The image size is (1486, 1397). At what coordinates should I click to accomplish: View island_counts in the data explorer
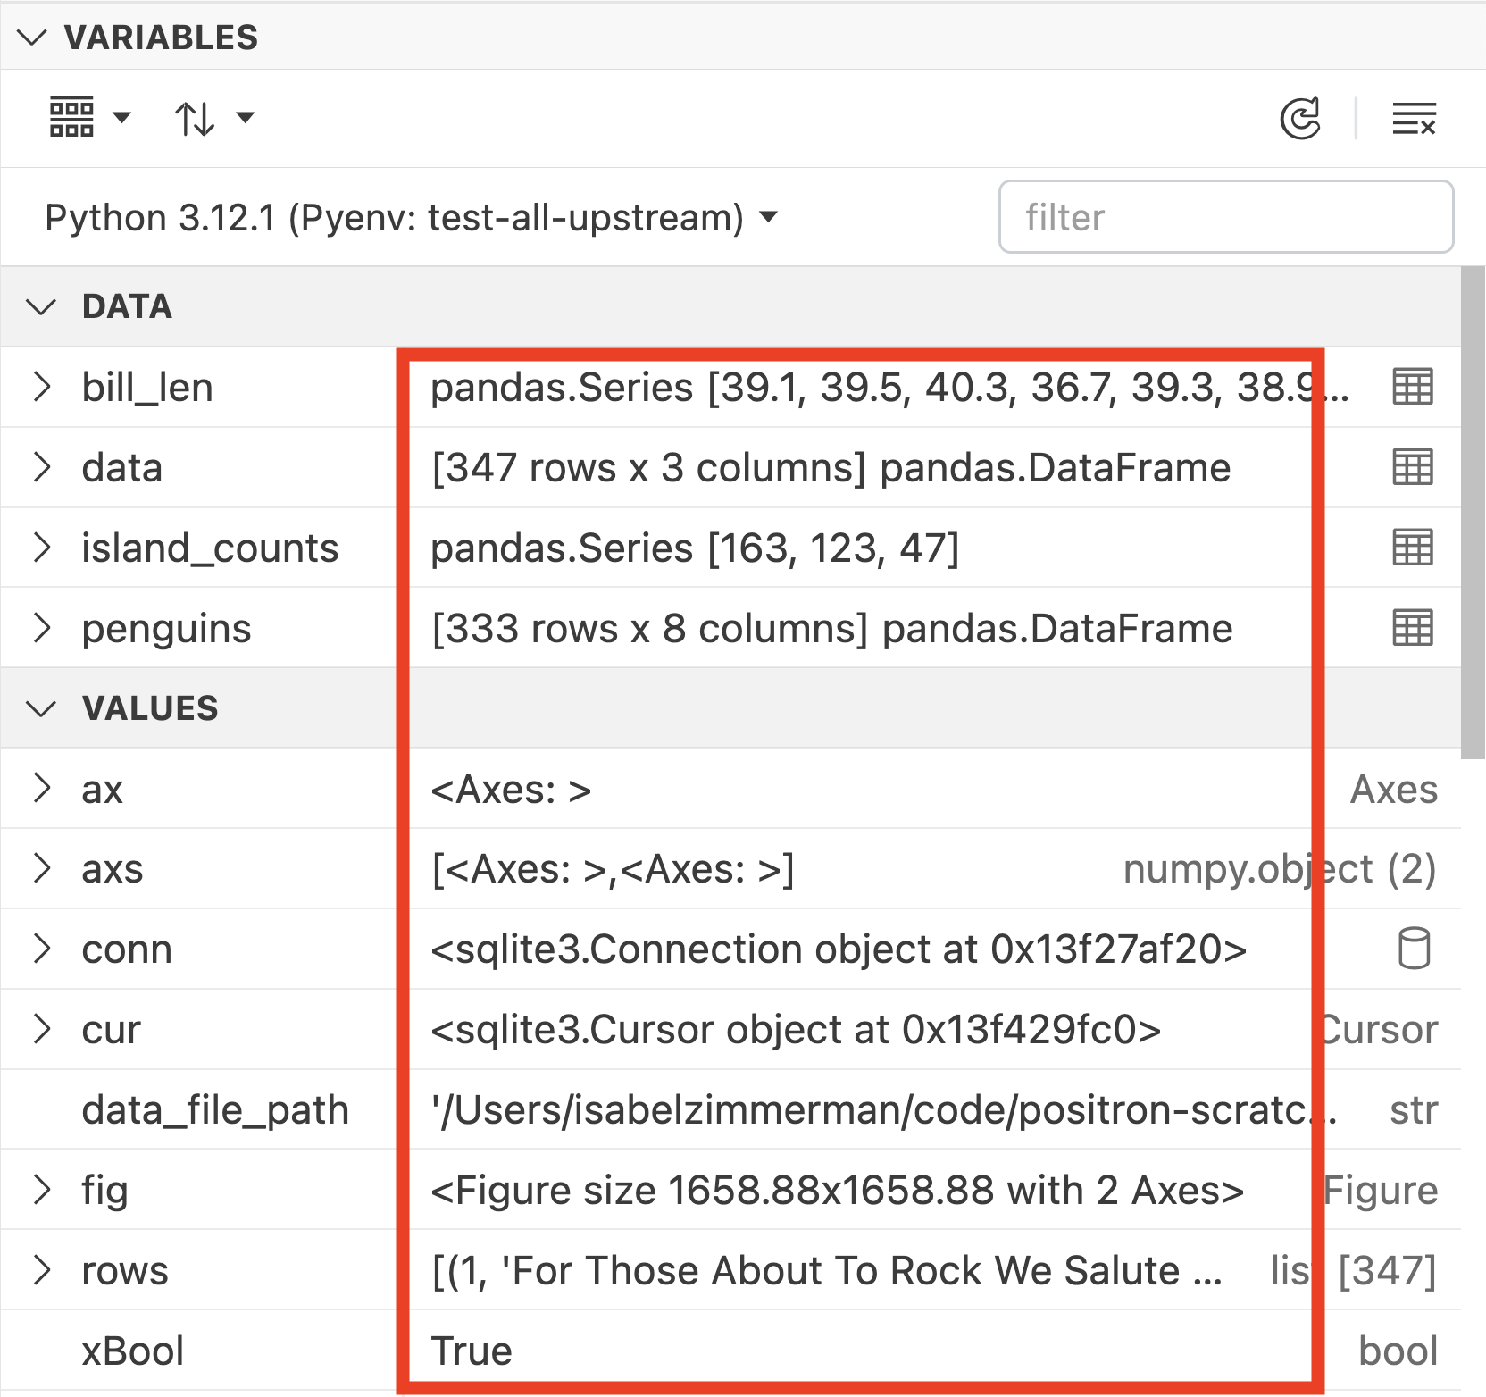(1411, 548)
